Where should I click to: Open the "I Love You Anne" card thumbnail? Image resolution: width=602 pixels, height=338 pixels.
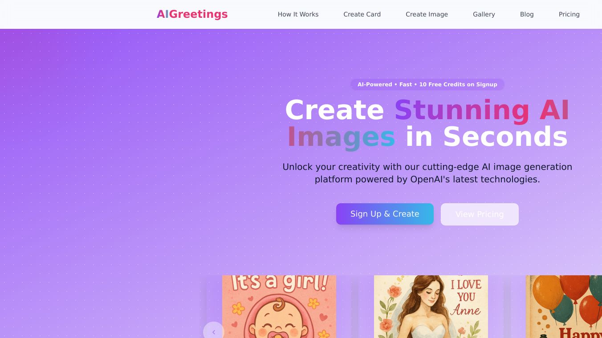431,306
